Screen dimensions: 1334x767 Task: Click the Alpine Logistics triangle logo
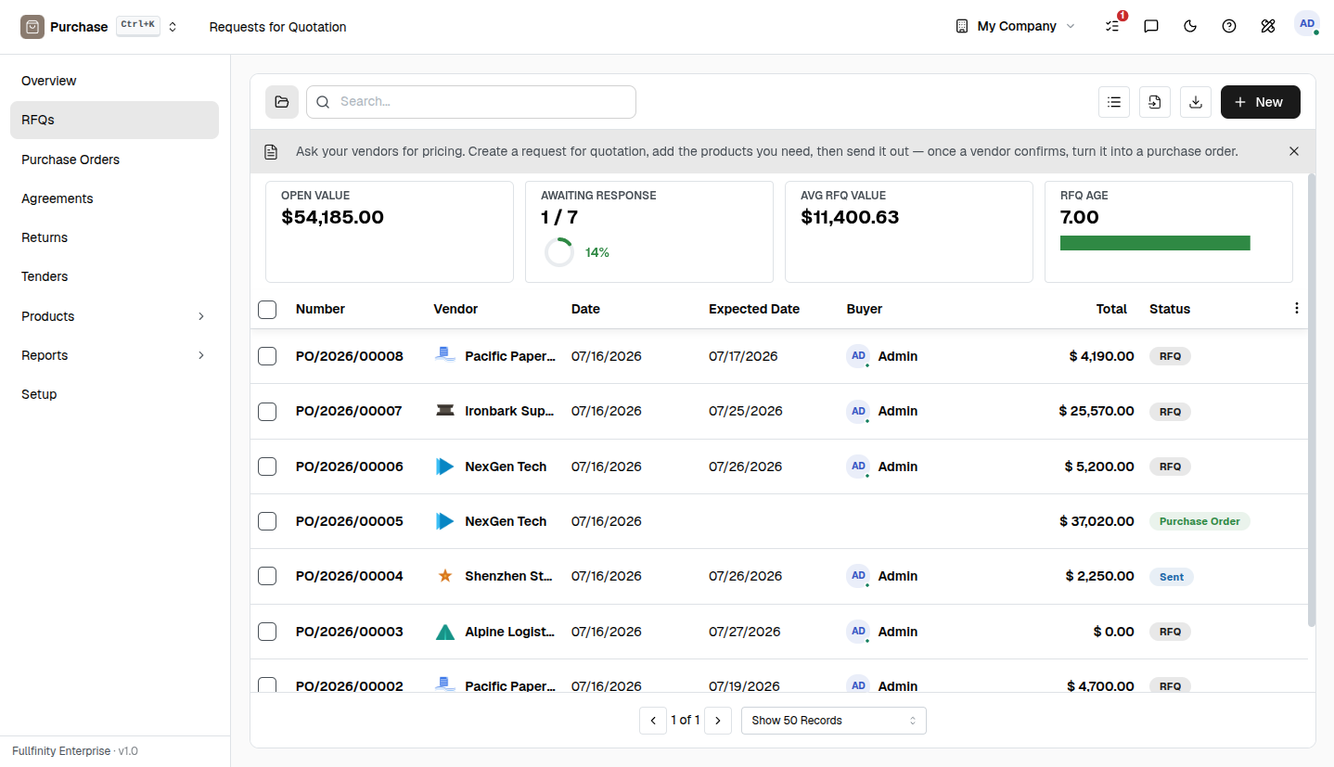coord(445,632)
